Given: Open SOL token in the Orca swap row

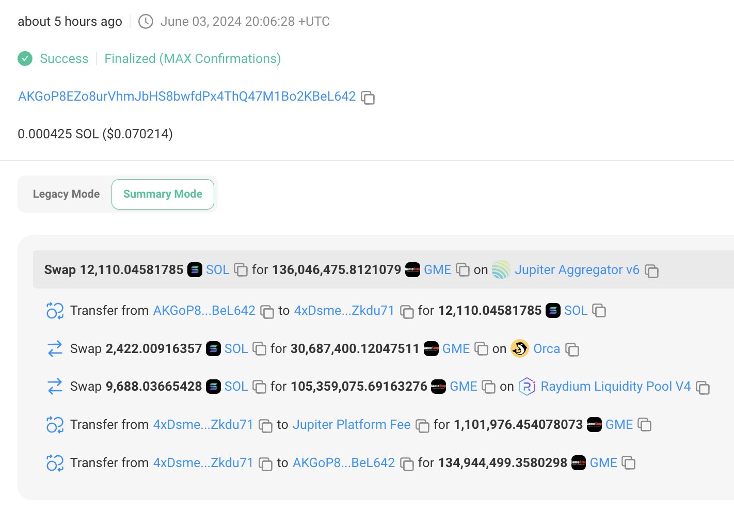Looking at the screenshot, I should [236, 349].
